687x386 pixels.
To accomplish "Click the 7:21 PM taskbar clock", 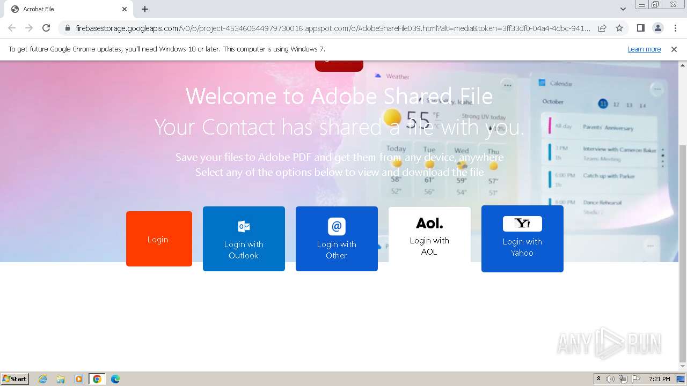I will coord(659,379).
